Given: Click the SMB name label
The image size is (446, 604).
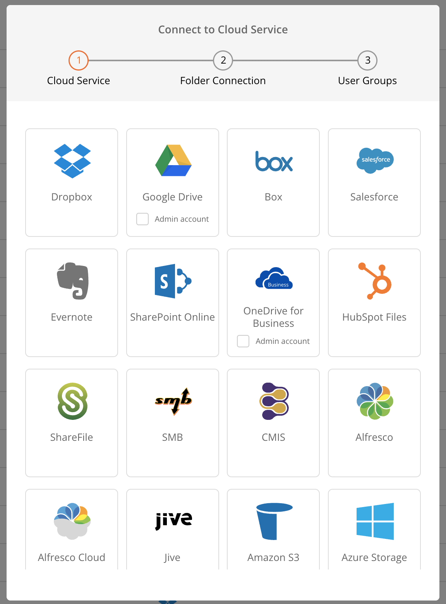Looking at the screenshot, I should click(173, 437).
